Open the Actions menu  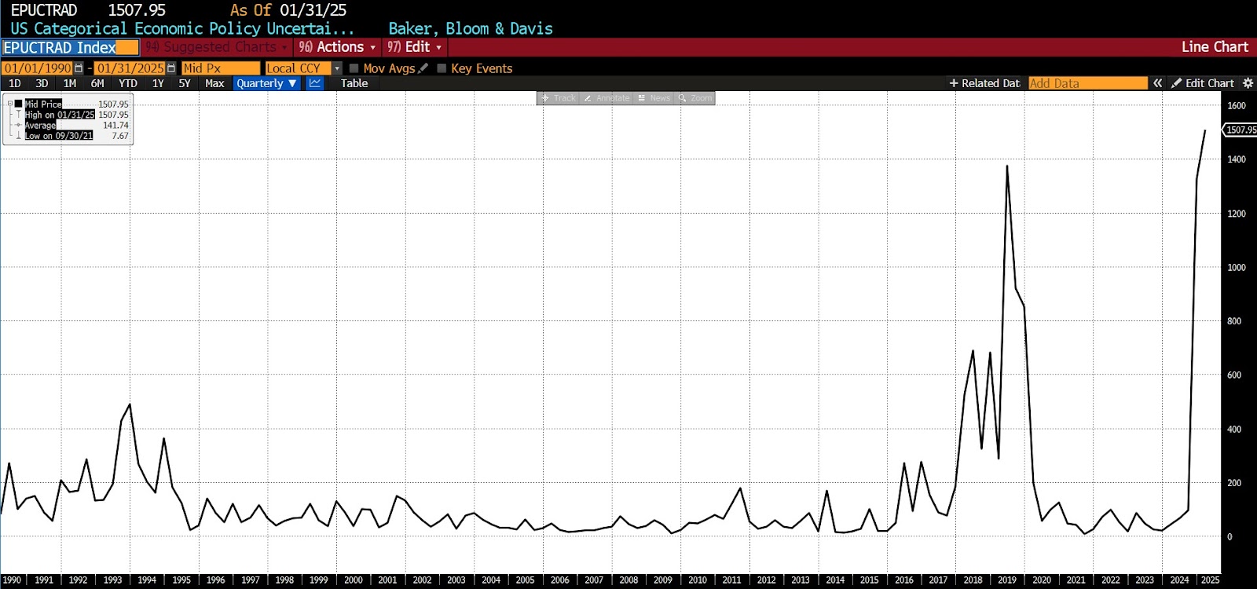pyautogui.click(x=338, y=47)
